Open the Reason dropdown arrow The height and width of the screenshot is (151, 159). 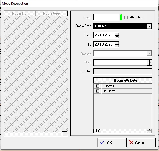coord(149,53)
